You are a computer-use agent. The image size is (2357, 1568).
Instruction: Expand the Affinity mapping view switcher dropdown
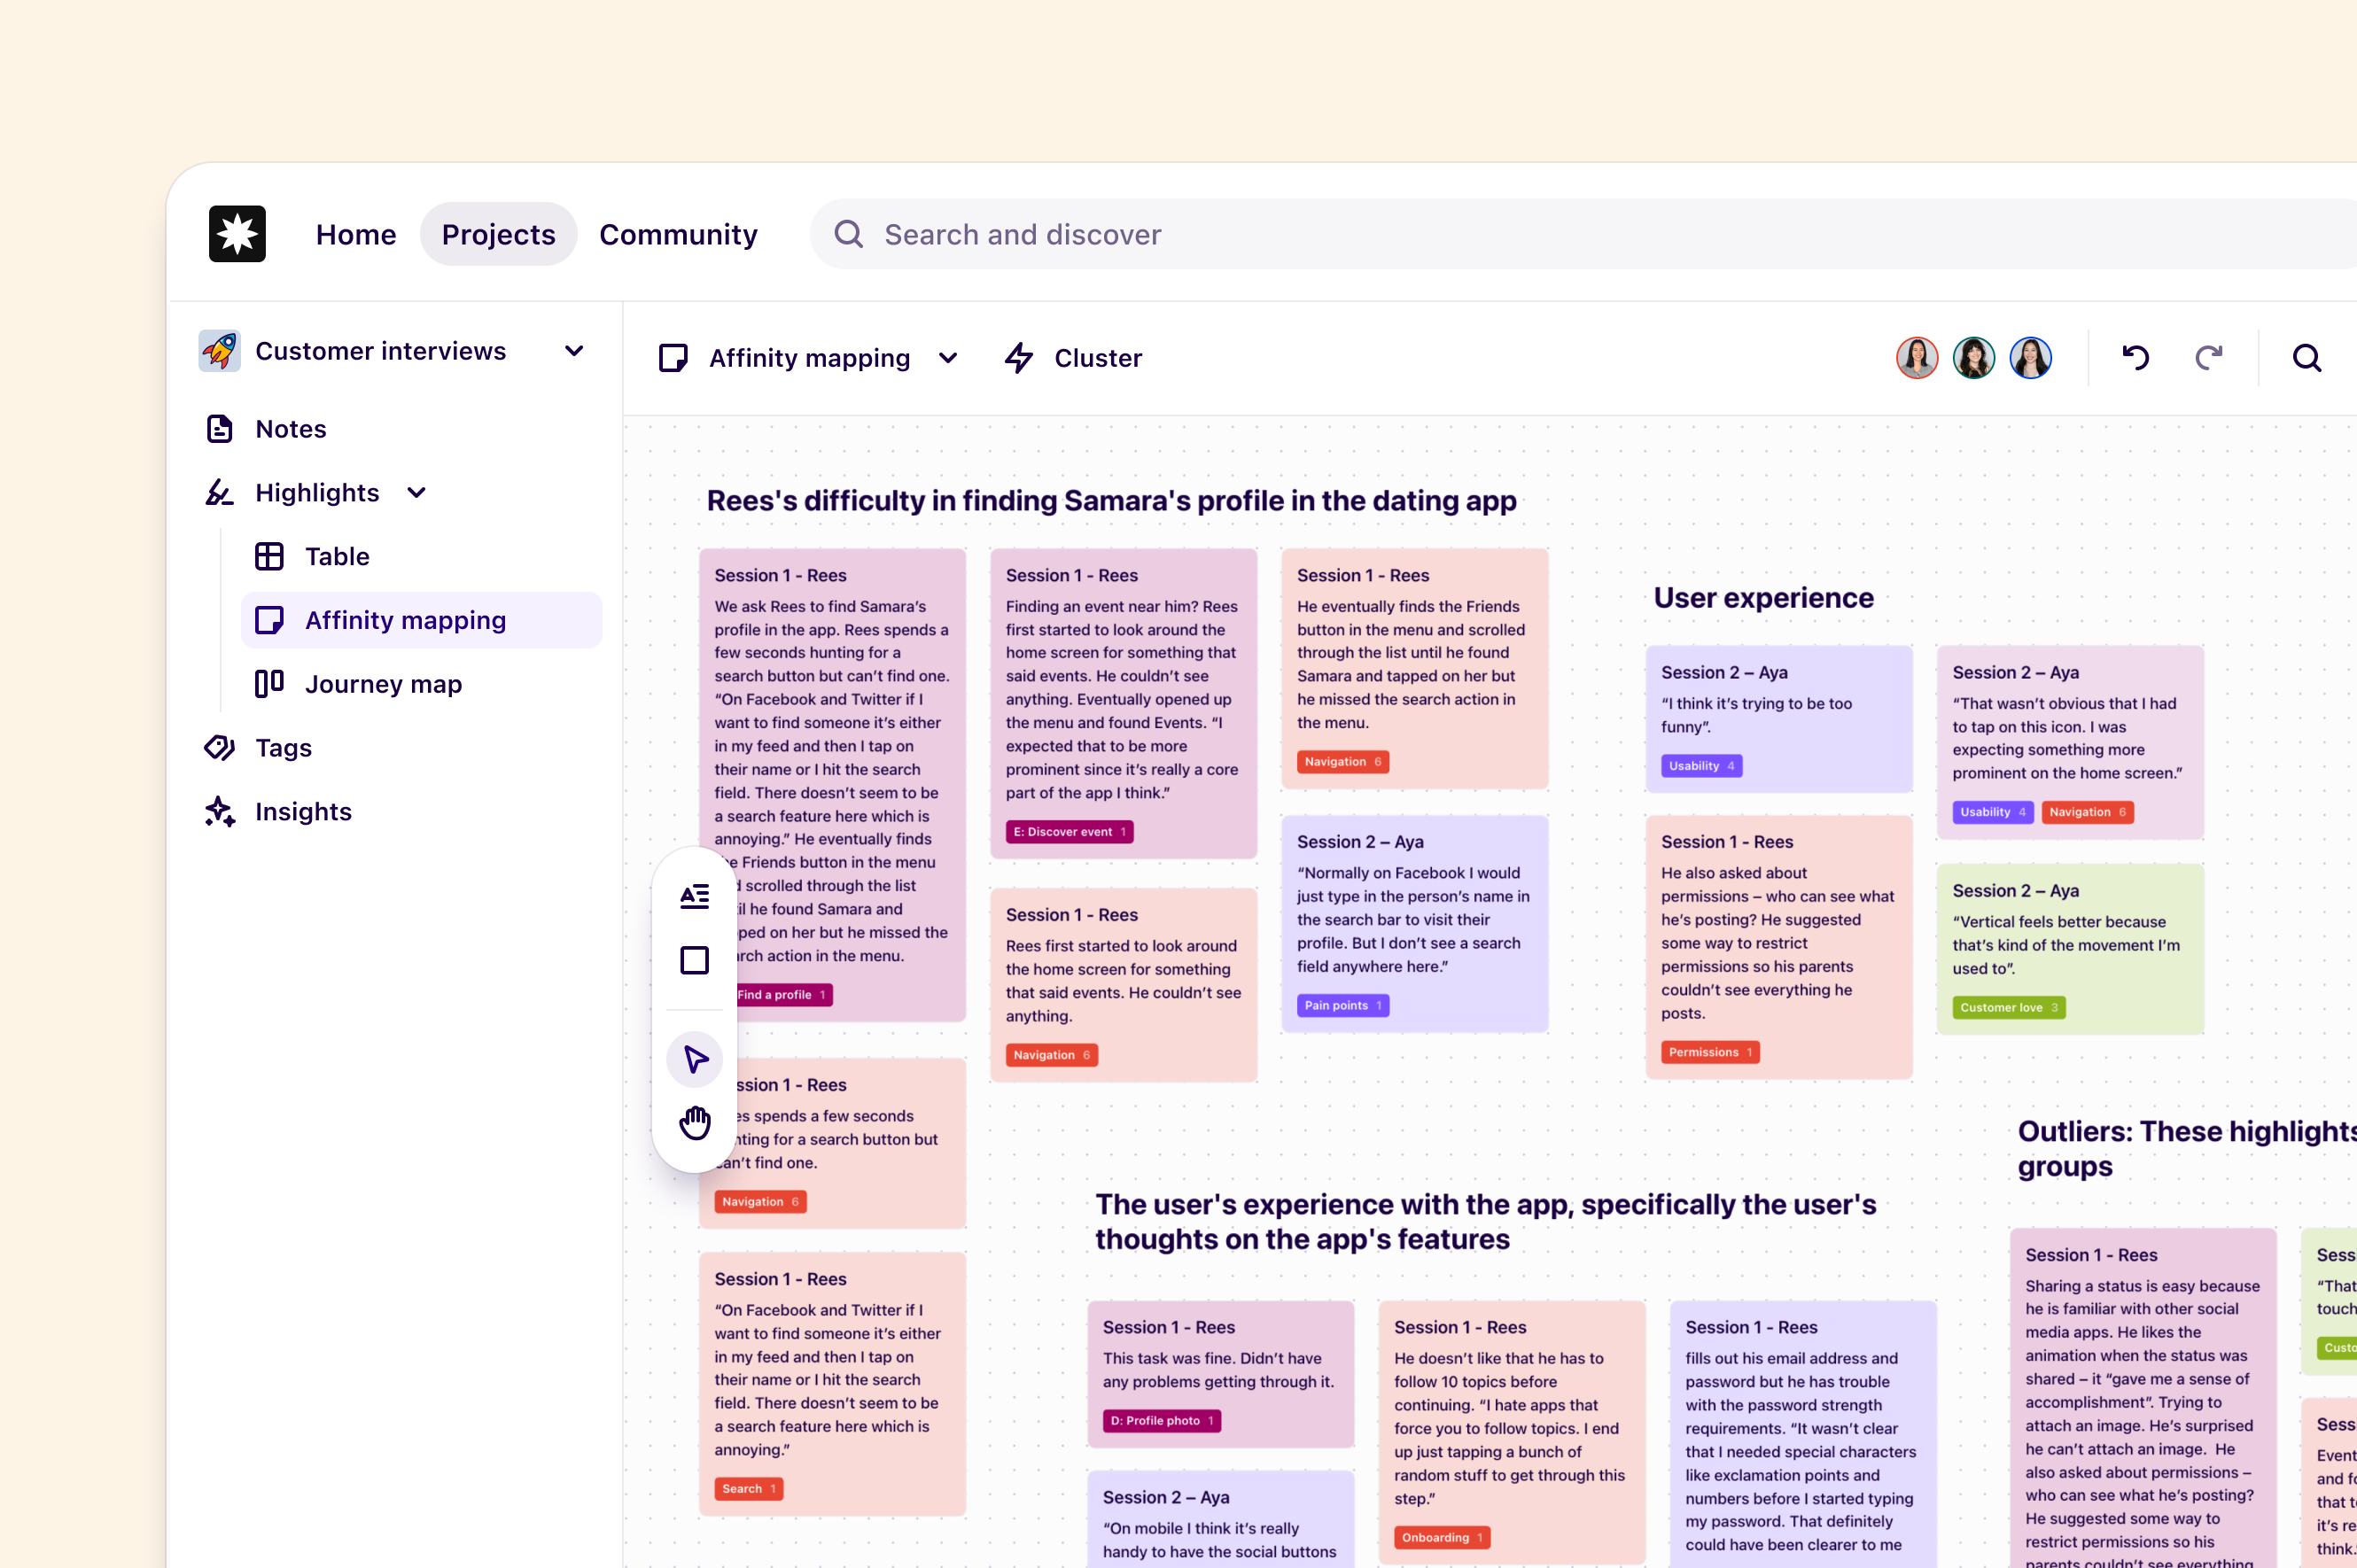pyautogui.click(x=948, y=357)
